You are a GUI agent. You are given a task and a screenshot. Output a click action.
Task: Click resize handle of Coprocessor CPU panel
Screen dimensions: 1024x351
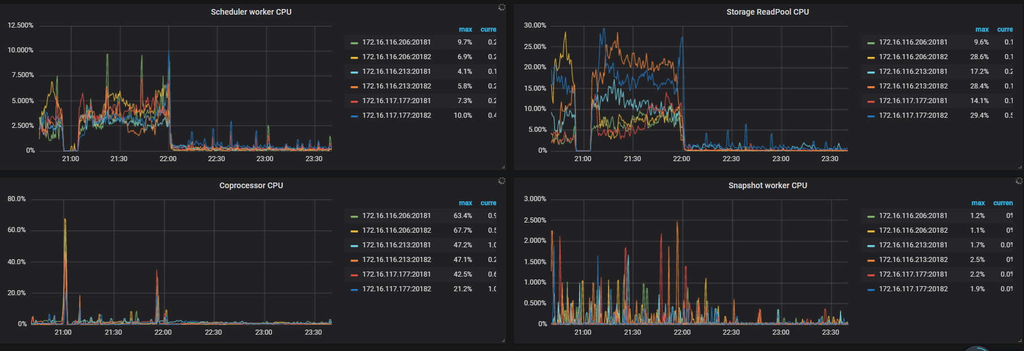pyautogui.click(x=503, y=340)
